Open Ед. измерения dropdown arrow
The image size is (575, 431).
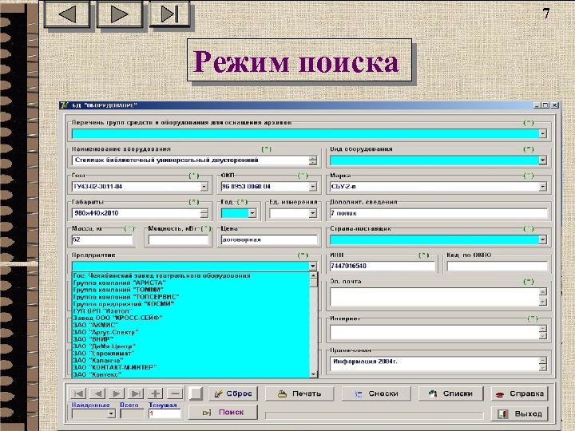(x=313, y=213)
